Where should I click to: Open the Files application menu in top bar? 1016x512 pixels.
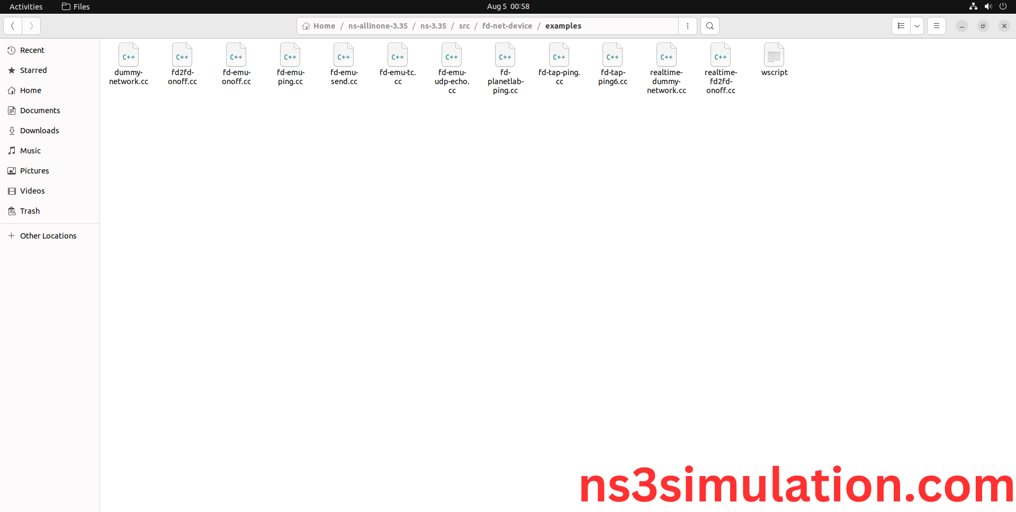[76, 6]
